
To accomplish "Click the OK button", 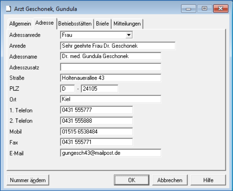I will pyautogui.click(x=132, y=180).
